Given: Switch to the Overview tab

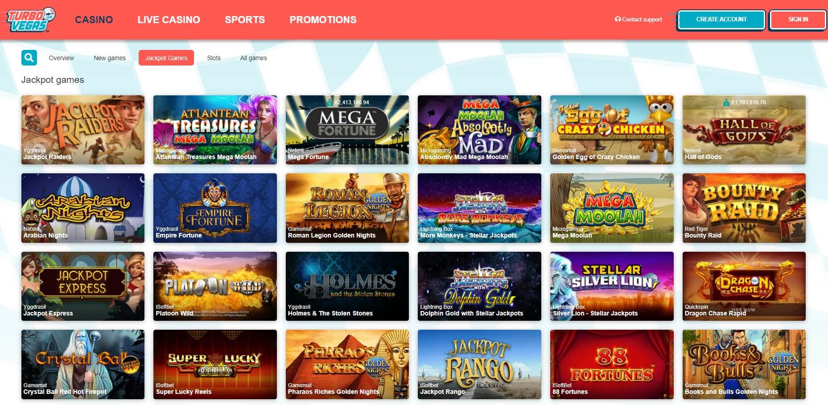Looking at the screenshot, I should pos(62,58).
